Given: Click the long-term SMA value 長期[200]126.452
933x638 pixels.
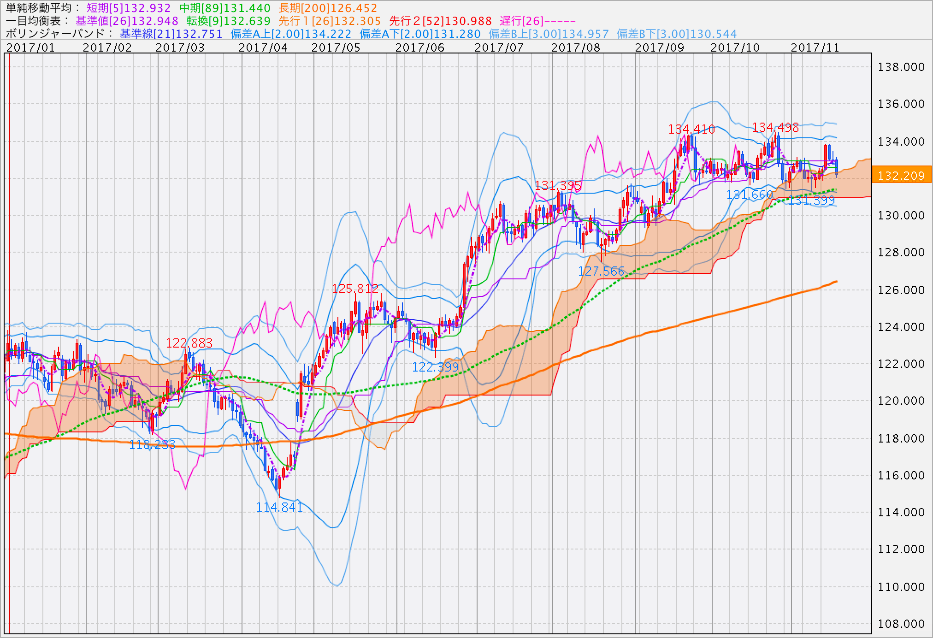Looking at the screenshot, I should pos(328,8).
